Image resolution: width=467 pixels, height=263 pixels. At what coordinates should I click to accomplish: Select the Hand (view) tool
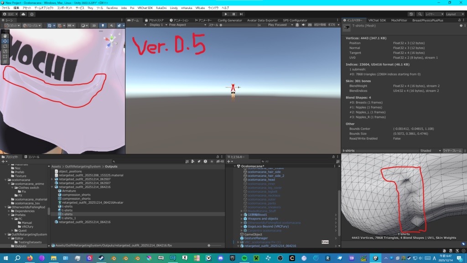[x=5, y=36]
